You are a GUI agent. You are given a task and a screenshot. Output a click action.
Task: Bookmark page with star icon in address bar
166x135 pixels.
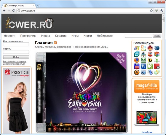point(151,10)
